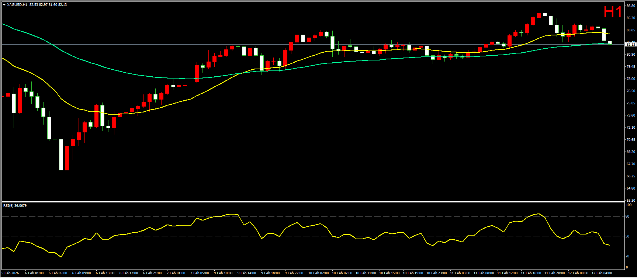Click the 5 Feb 2026 date label
Image resolution: width=637 pixels, height=278 pixels.
pos(10,273)
